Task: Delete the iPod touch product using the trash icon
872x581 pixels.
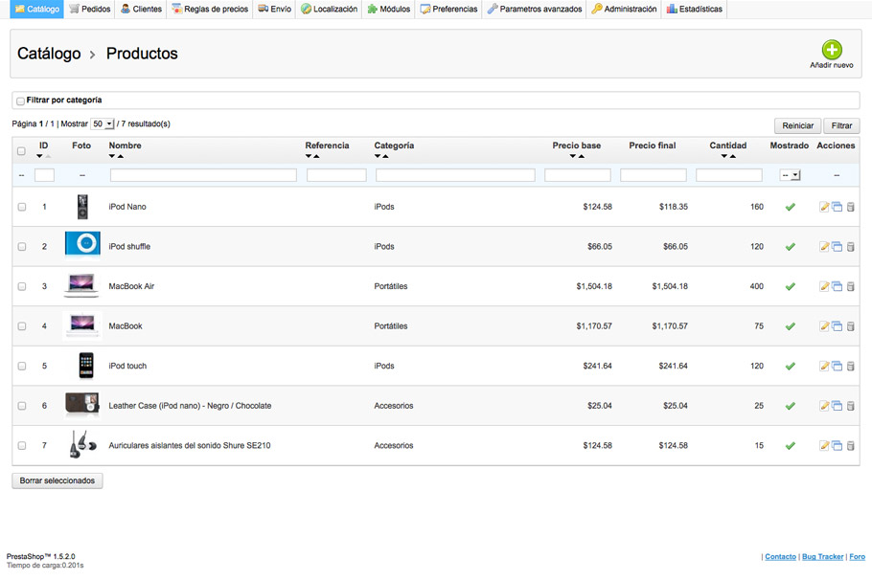Action: (x=850, y=367)
